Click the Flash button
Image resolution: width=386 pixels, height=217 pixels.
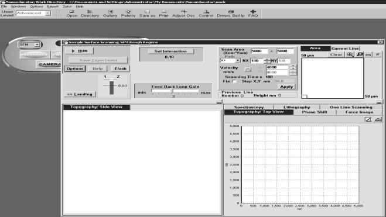(121, 68)
